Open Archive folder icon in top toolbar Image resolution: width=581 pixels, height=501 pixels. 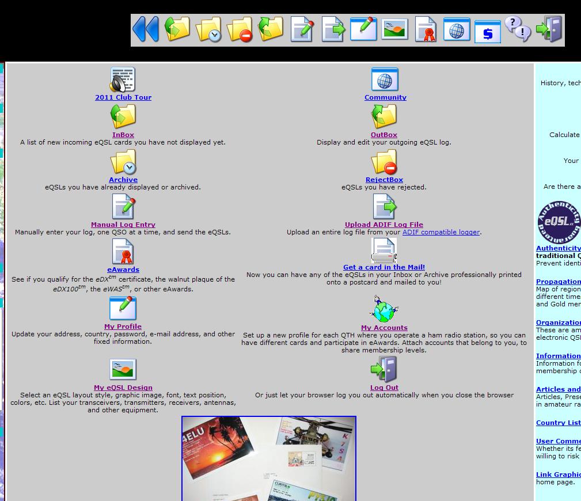click(x=208, y=29)
